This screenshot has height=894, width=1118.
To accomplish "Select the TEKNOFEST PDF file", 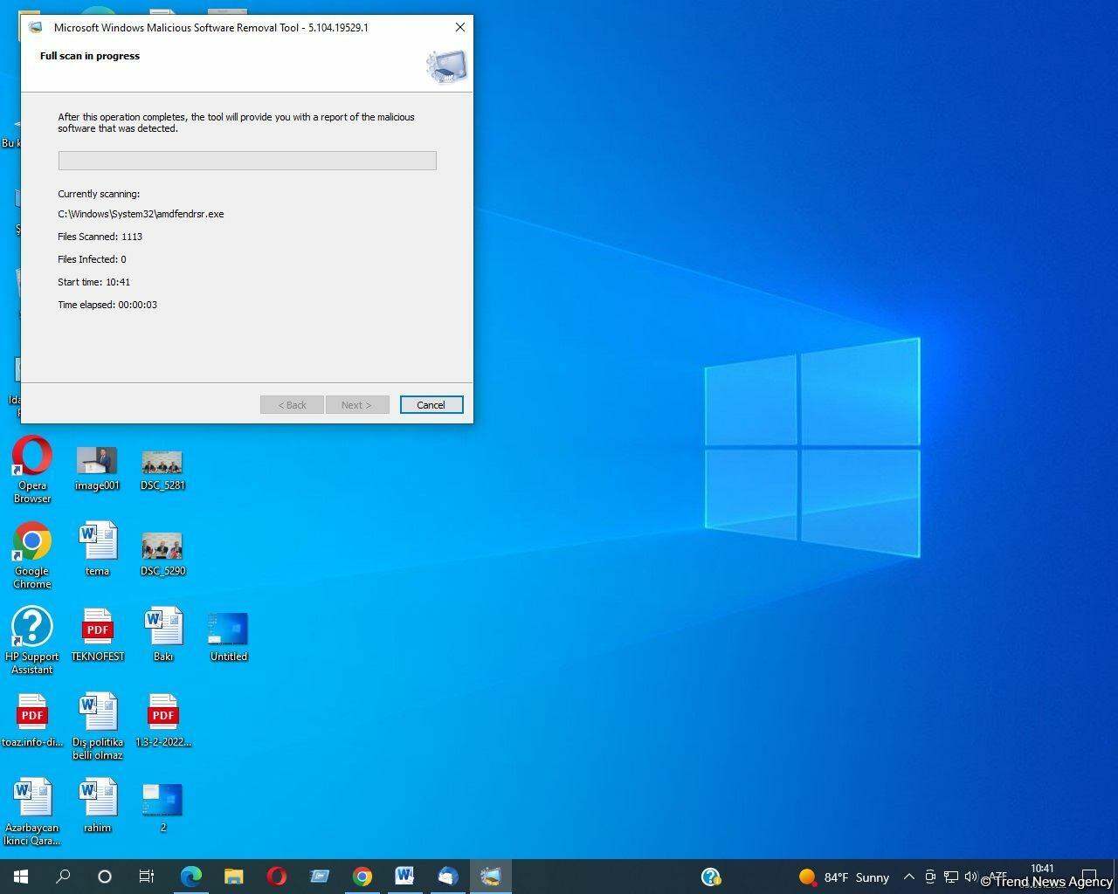I will (x=98, y=635).
